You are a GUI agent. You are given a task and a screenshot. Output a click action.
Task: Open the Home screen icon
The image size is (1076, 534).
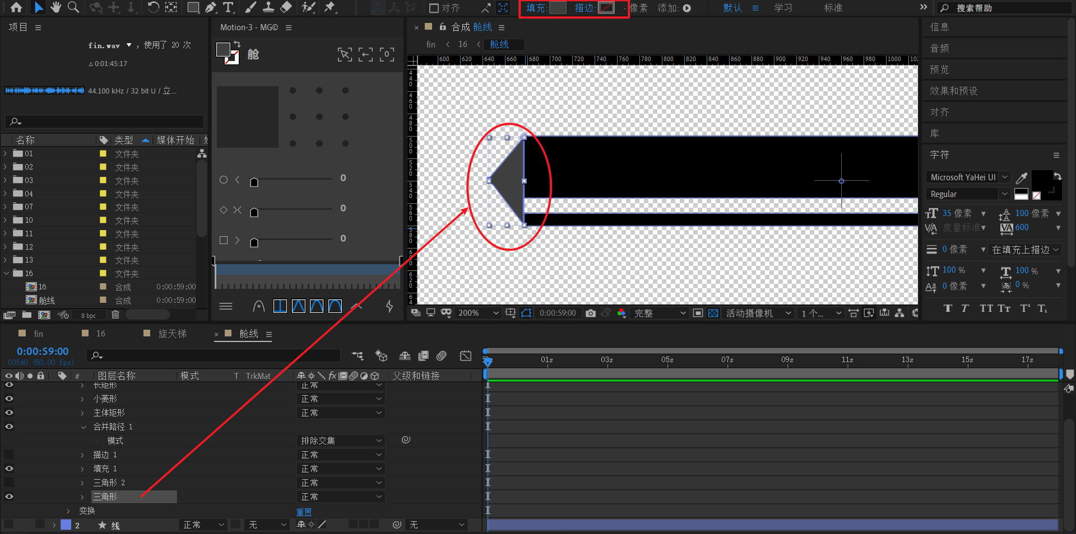point(16,7)
